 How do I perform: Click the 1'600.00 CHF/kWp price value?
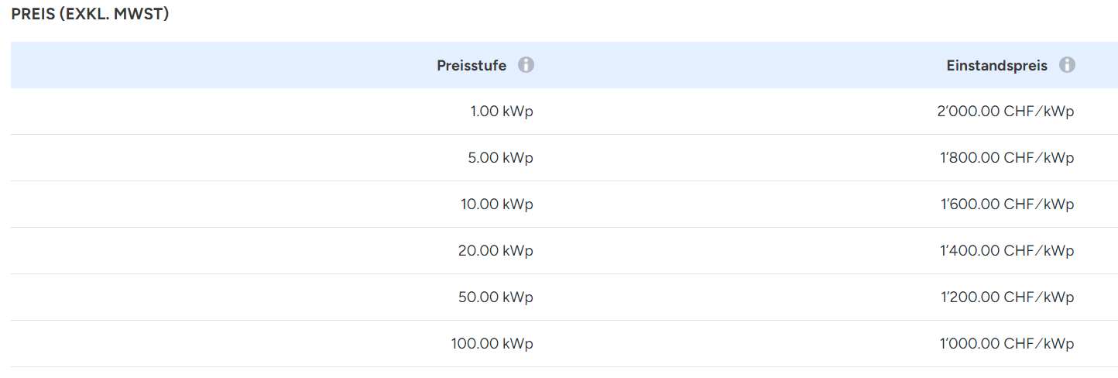tap(1007, 204)
